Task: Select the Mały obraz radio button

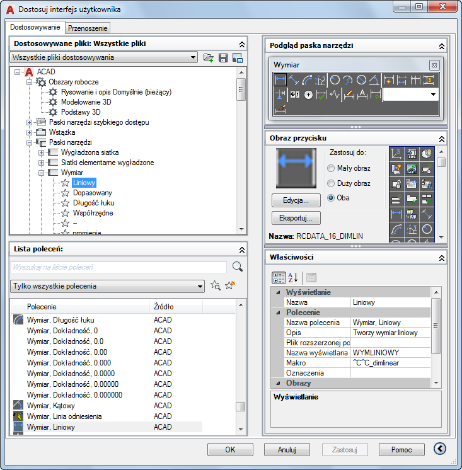Action: click(x=331, y=168)
